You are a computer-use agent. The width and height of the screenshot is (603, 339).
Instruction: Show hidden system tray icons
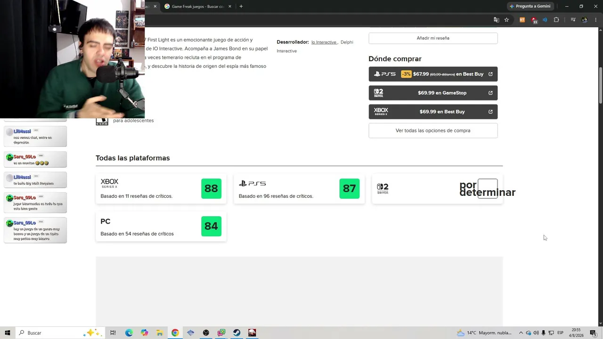point(521,333)
